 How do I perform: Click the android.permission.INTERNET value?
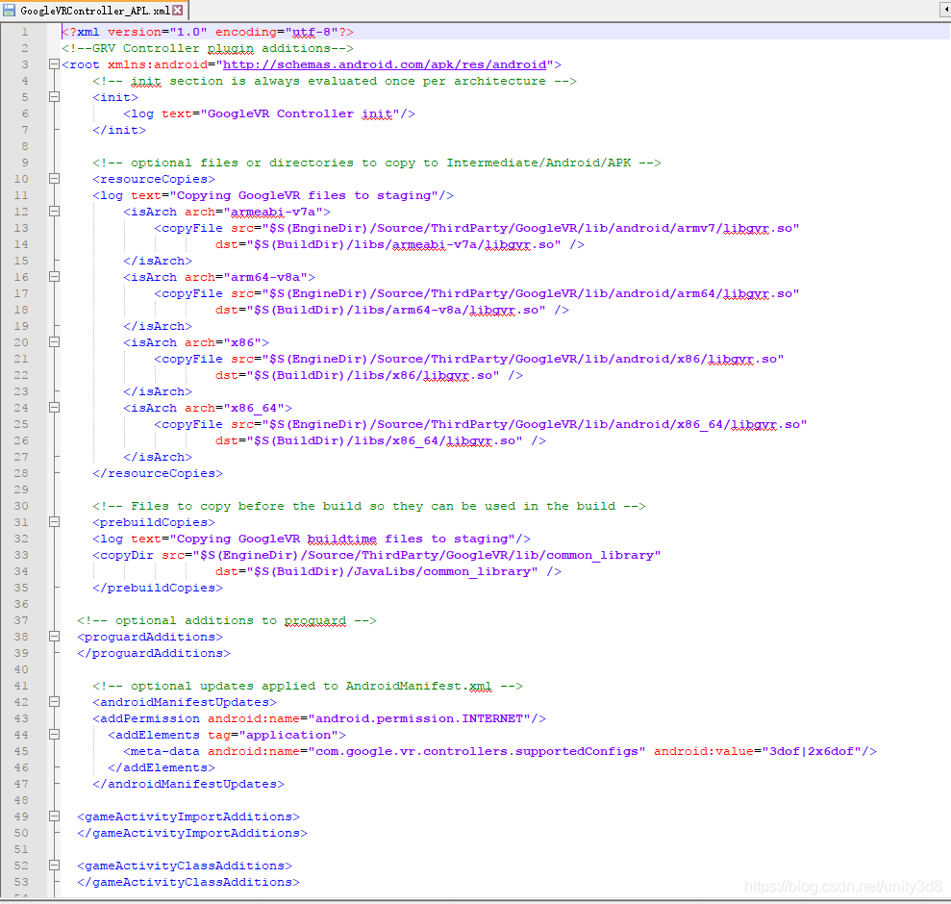tap(419, 719)
